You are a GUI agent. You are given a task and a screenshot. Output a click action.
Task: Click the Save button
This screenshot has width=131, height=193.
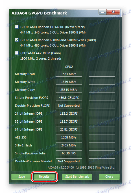21,177
